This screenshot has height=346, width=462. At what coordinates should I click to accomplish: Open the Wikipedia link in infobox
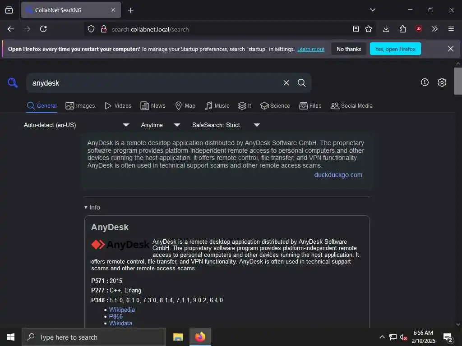coord(122,310)
